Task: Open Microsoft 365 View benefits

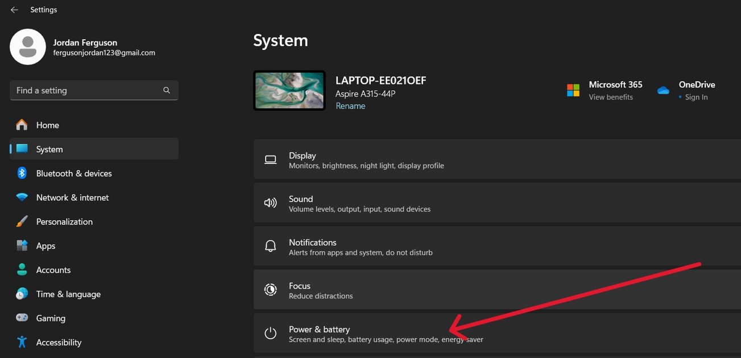Action: [x=610, y=96]
